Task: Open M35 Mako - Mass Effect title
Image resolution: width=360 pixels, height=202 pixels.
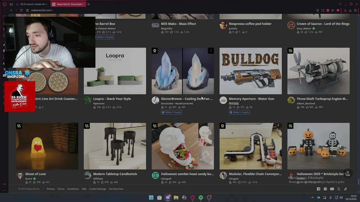Action: pos(179,24)
